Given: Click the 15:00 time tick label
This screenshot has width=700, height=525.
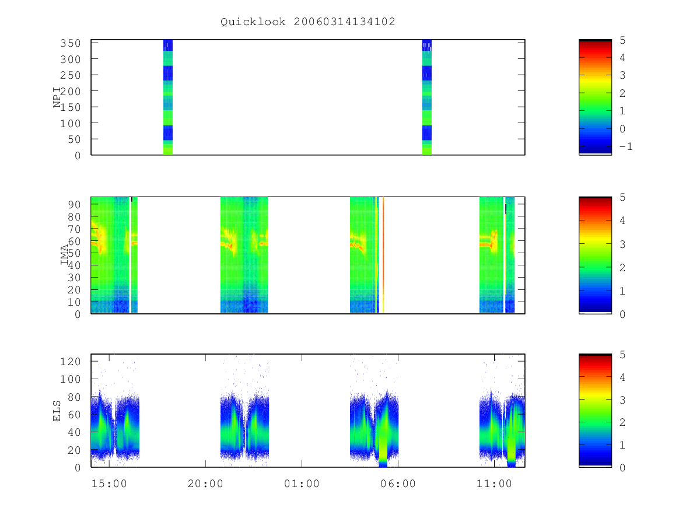Looking at the screenshot, I should pos(109,484).
